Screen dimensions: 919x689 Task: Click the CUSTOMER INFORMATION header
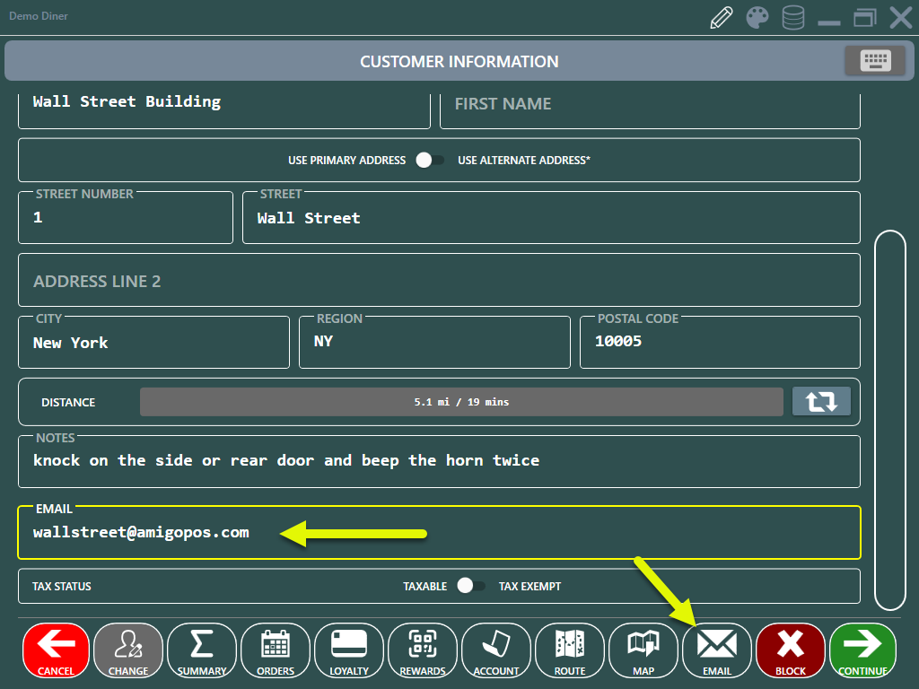pos(459,62)
